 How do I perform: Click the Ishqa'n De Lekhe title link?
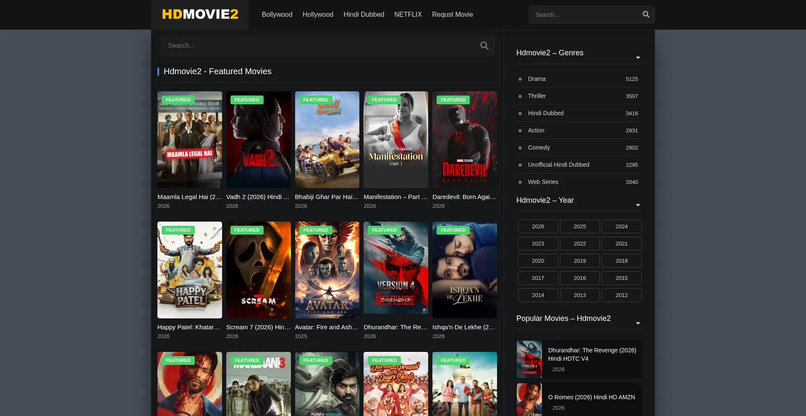465,327
